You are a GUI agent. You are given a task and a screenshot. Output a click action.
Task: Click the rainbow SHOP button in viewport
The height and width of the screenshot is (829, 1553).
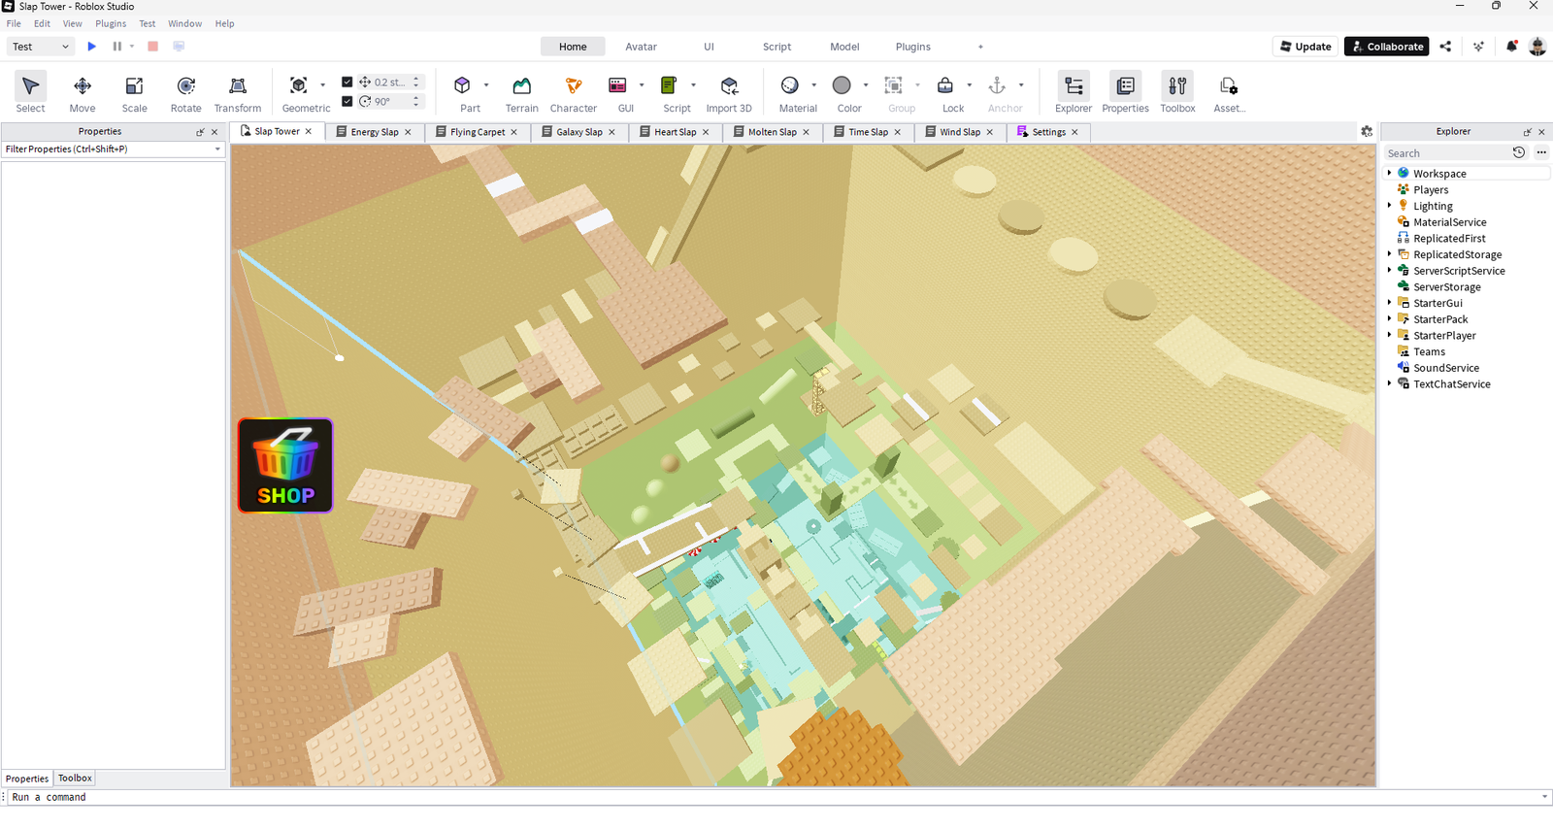pos(285,466)
